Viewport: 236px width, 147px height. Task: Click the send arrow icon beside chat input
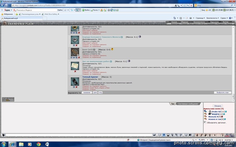click(154, 135)
